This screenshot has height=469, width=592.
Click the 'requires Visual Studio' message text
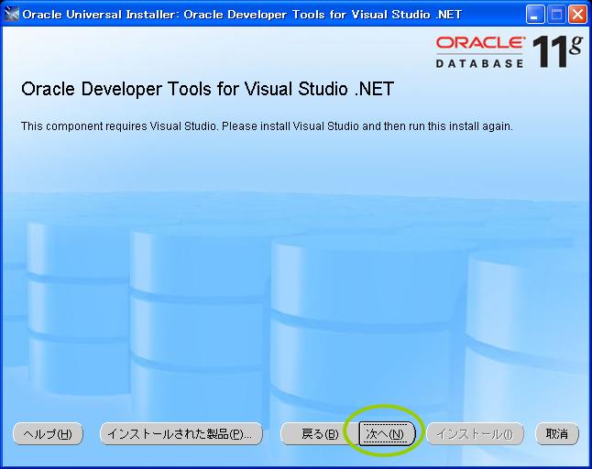(x=267, y=125)
